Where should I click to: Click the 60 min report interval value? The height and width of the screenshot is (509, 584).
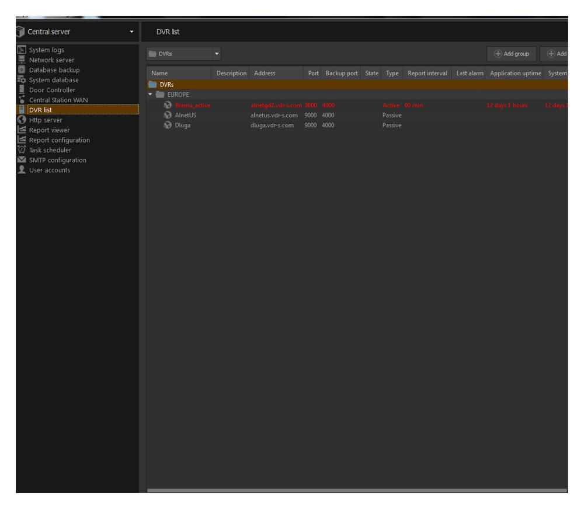click(x=413, y=106)
